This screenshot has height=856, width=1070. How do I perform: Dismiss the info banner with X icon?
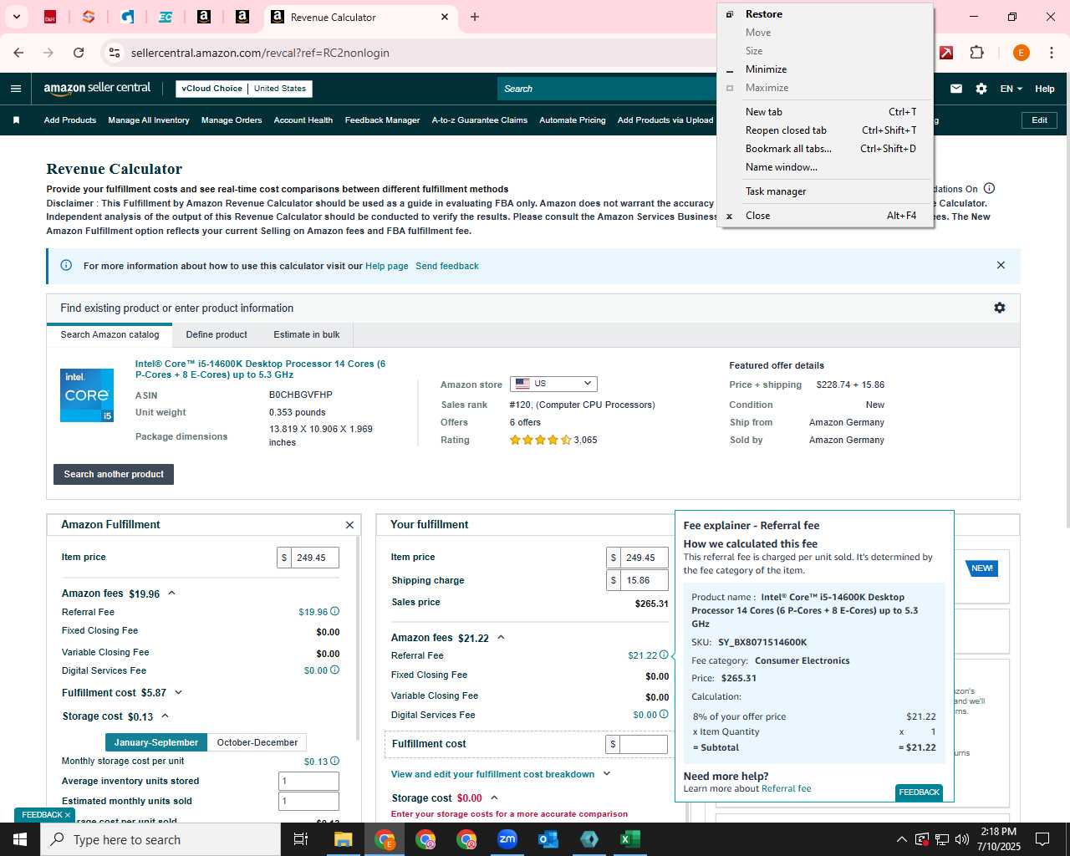(1001, 265)
